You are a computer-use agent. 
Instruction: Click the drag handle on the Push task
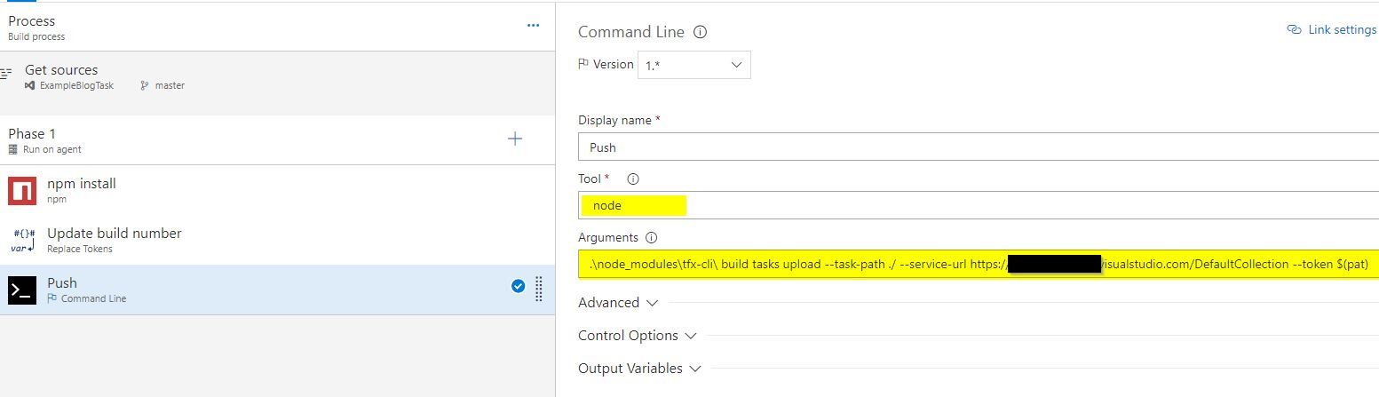pyautogui.click(x=539, y=289)
